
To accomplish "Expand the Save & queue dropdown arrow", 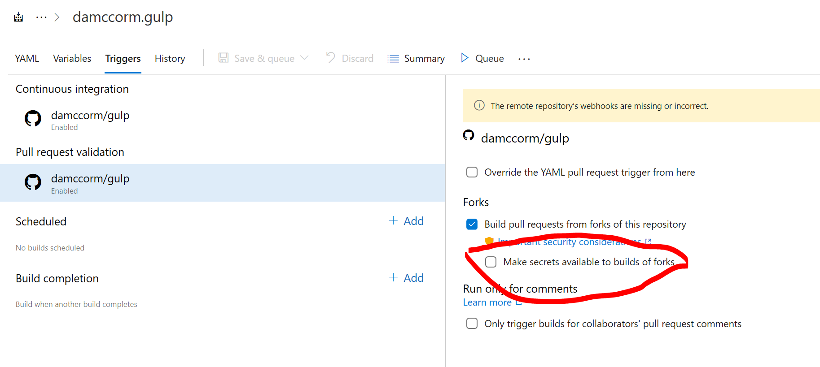I will (x=304, y=58).
